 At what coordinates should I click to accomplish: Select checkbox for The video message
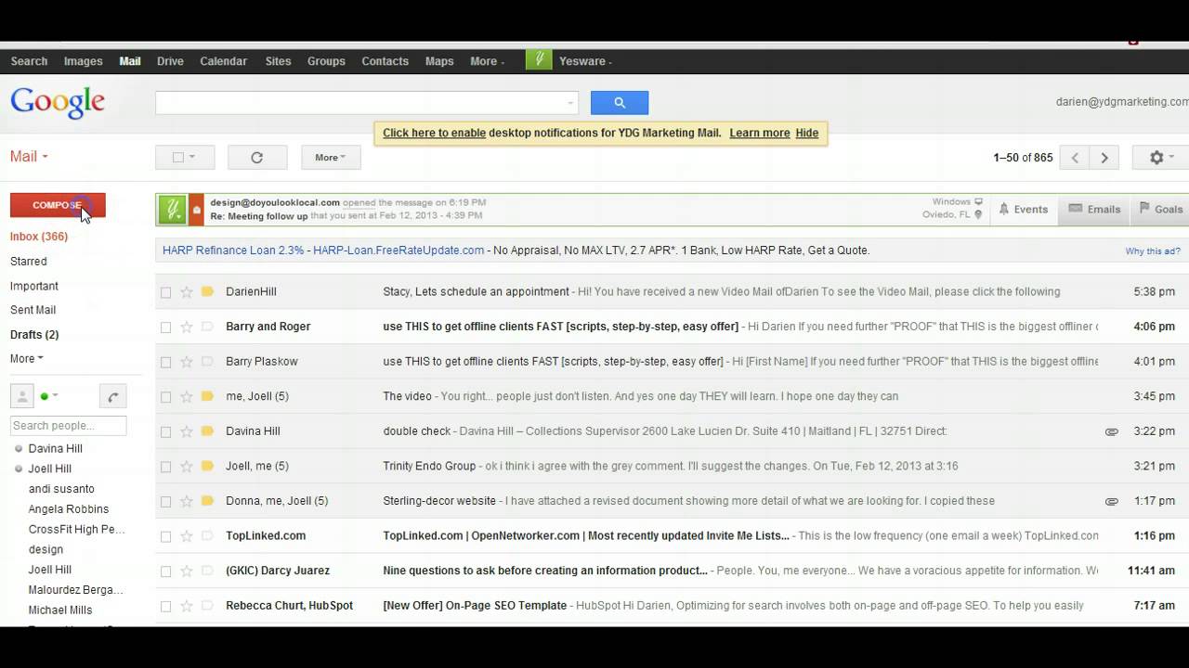165,397
